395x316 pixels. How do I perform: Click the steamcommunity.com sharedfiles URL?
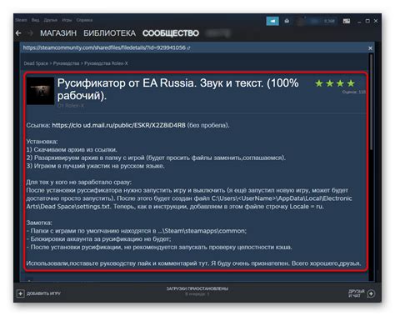coord(104,48)
